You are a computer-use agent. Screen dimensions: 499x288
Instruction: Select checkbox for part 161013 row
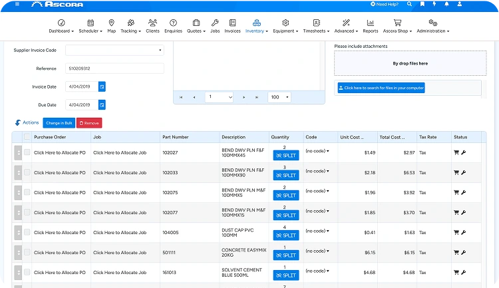pyautogui.click(x=27, y=272)
